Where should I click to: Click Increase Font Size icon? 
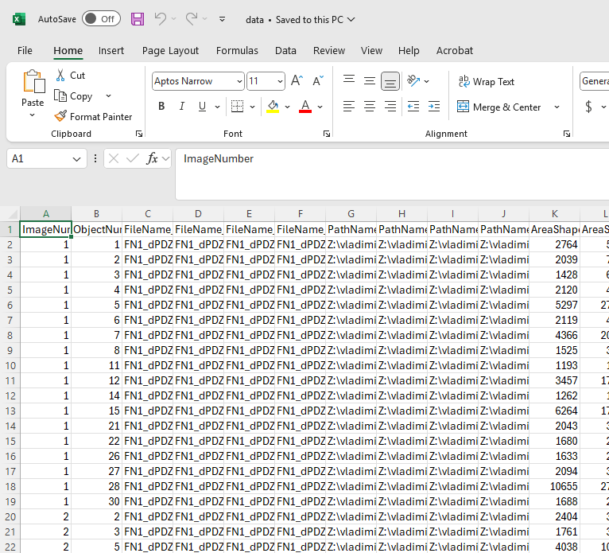[297, 81]
